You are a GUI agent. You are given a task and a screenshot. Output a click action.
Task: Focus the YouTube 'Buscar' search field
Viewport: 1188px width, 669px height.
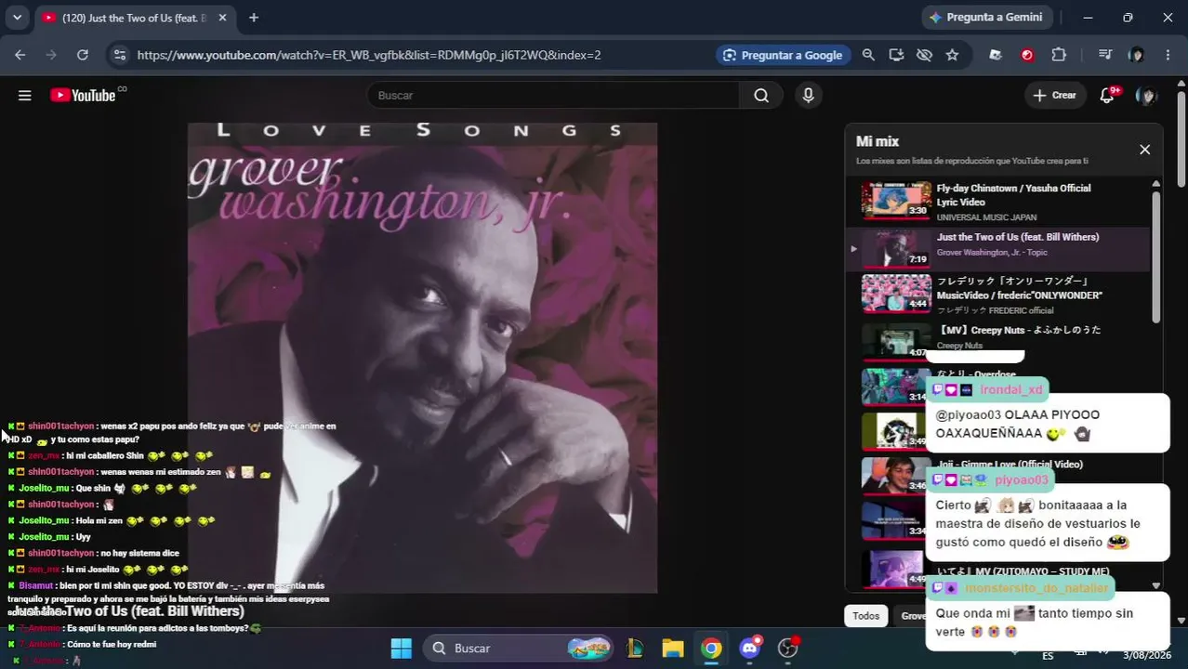pyautogui.click(x=553, y=95)
